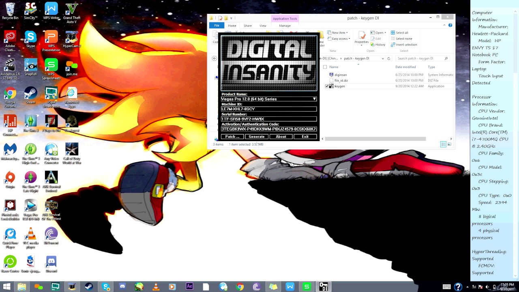
Task: Click Invert selection in Explorer ribbon
Action: pos(403,45)
